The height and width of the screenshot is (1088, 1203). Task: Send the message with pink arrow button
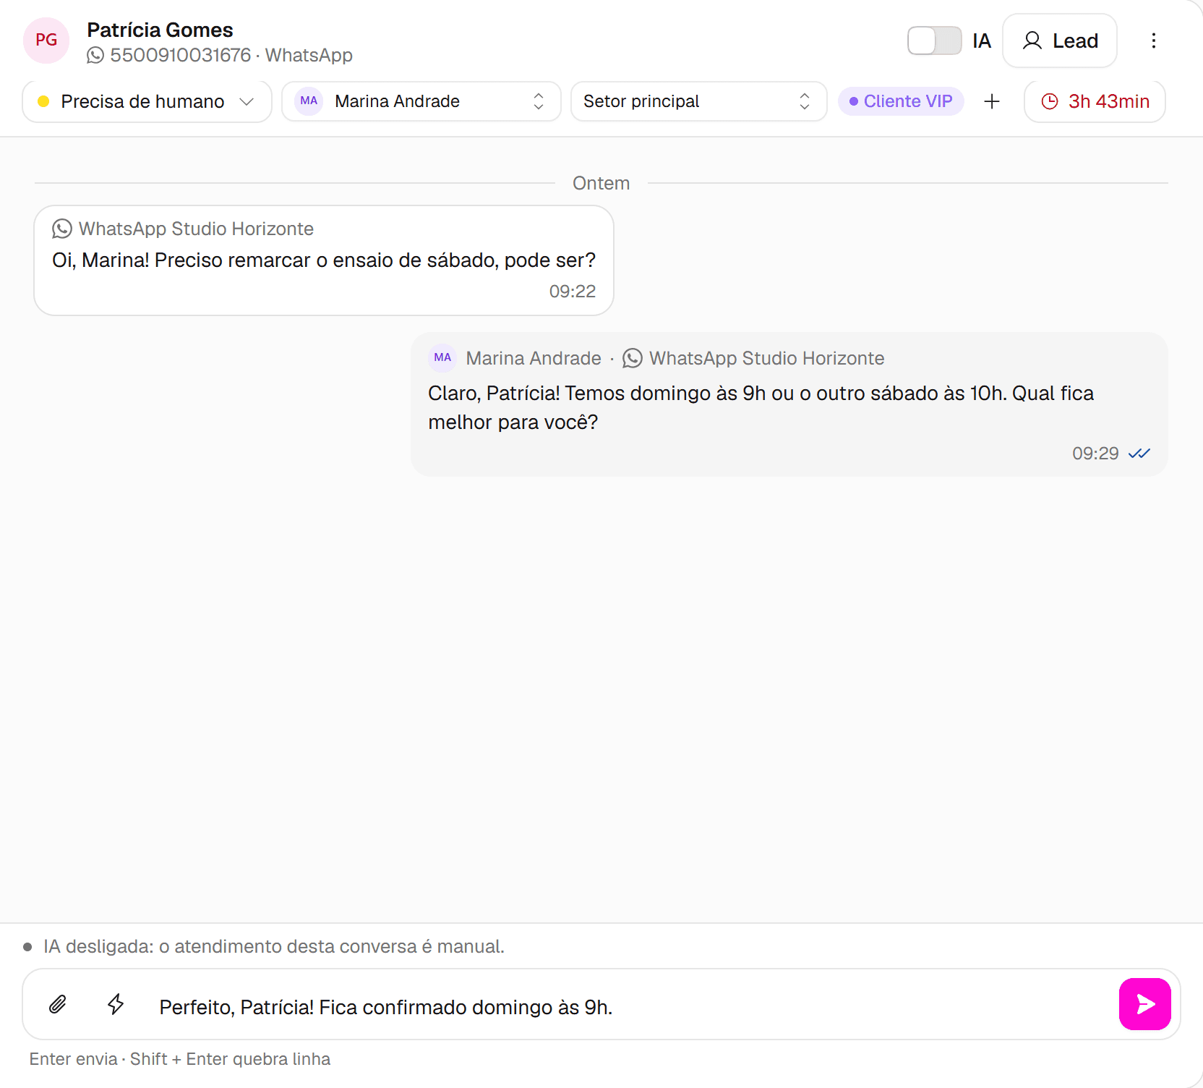point(1145,1004)
